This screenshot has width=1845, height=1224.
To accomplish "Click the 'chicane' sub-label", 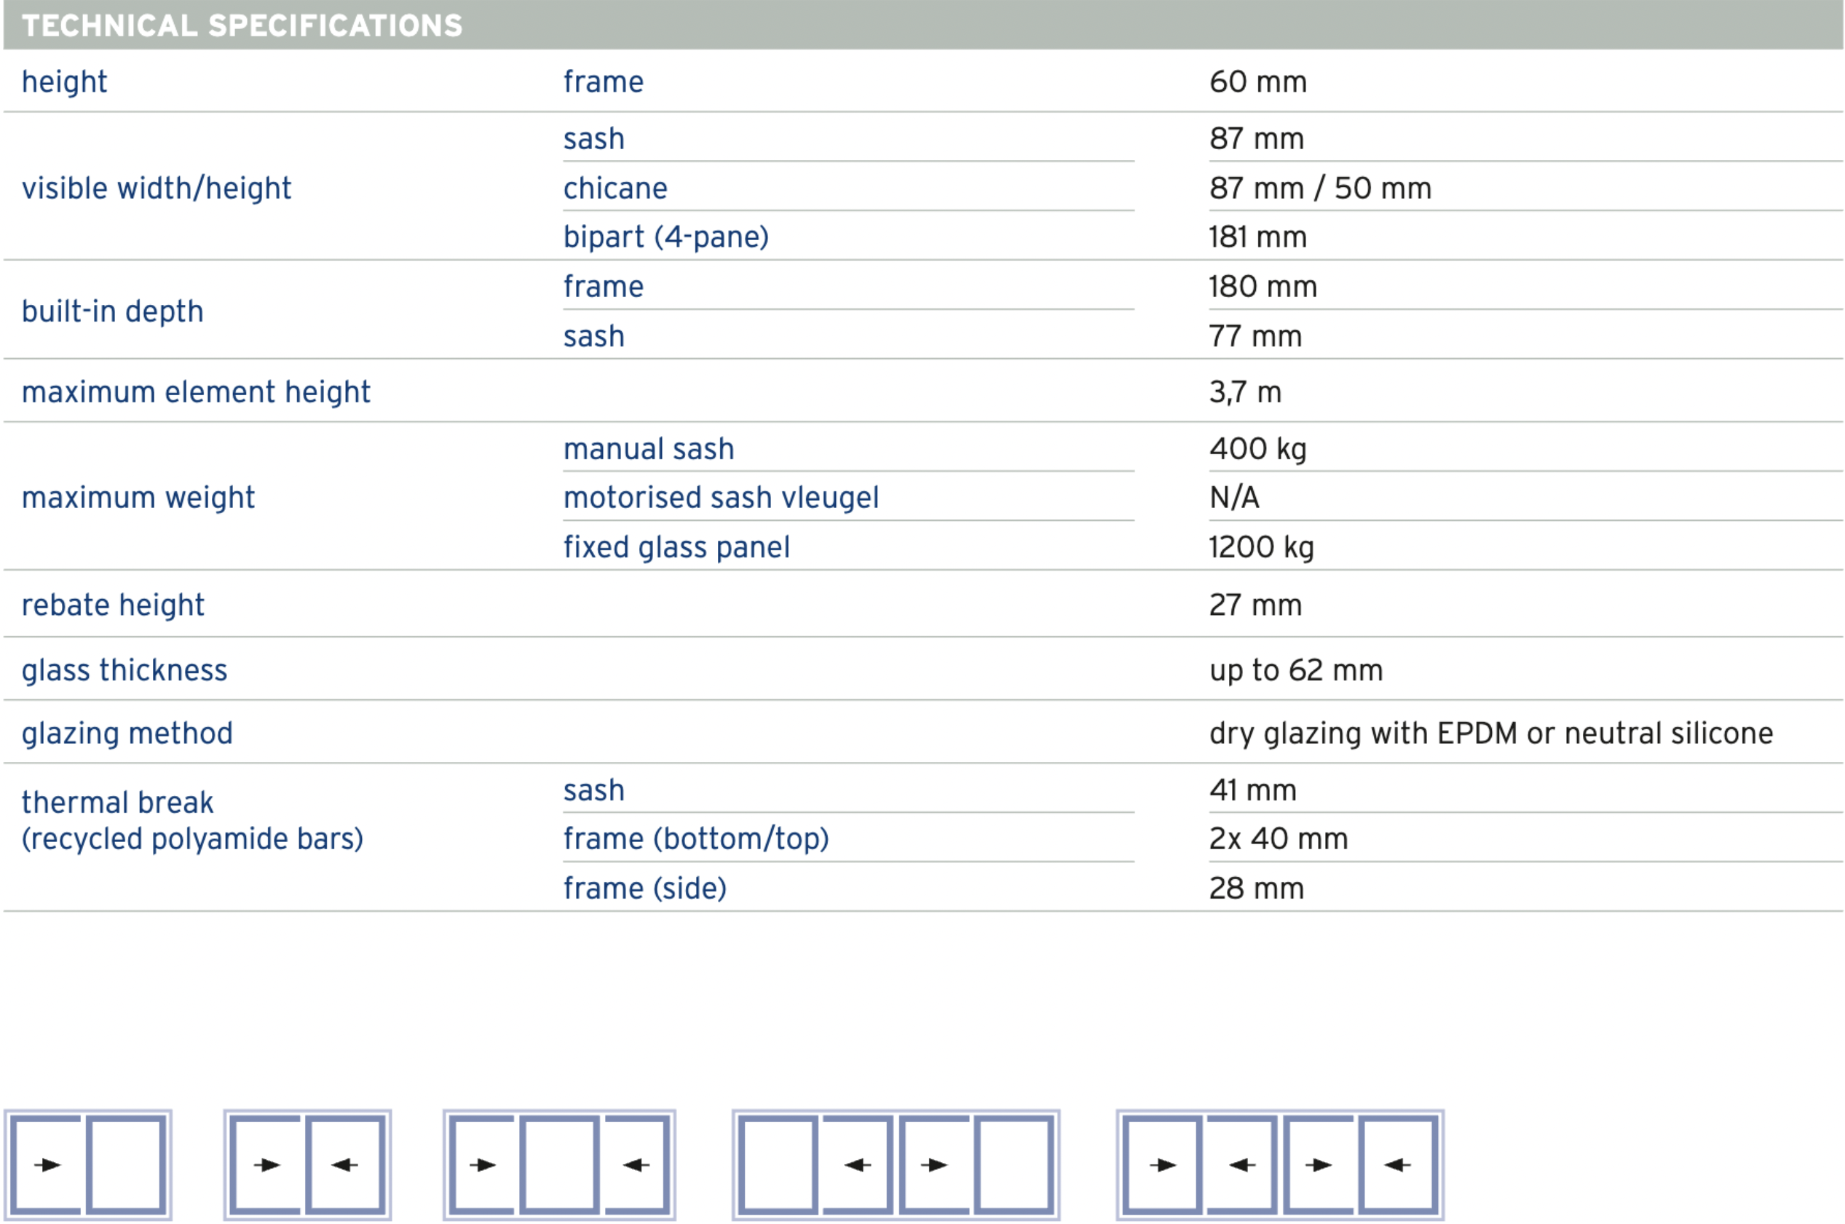I will point(615,188).
